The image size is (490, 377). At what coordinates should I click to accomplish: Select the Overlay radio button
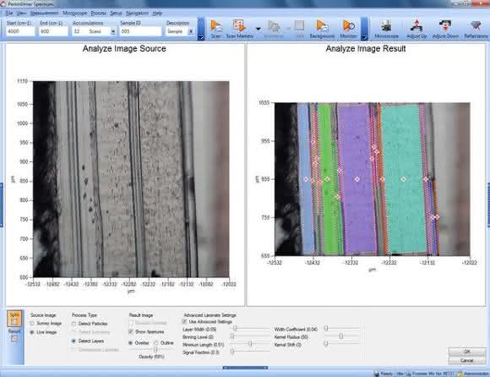point(131,343)
